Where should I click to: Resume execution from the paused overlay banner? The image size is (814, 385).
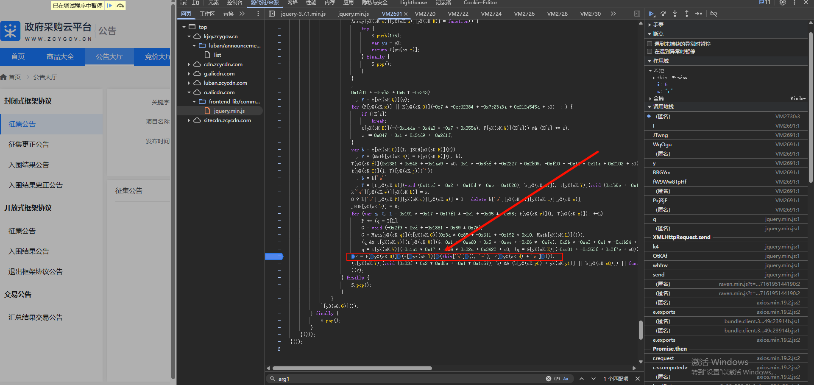[109, 6]
